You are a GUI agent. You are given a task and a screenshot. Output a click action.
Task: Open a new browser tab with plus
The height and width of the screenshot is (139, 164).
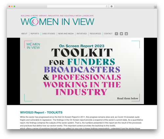pos(155,7)
